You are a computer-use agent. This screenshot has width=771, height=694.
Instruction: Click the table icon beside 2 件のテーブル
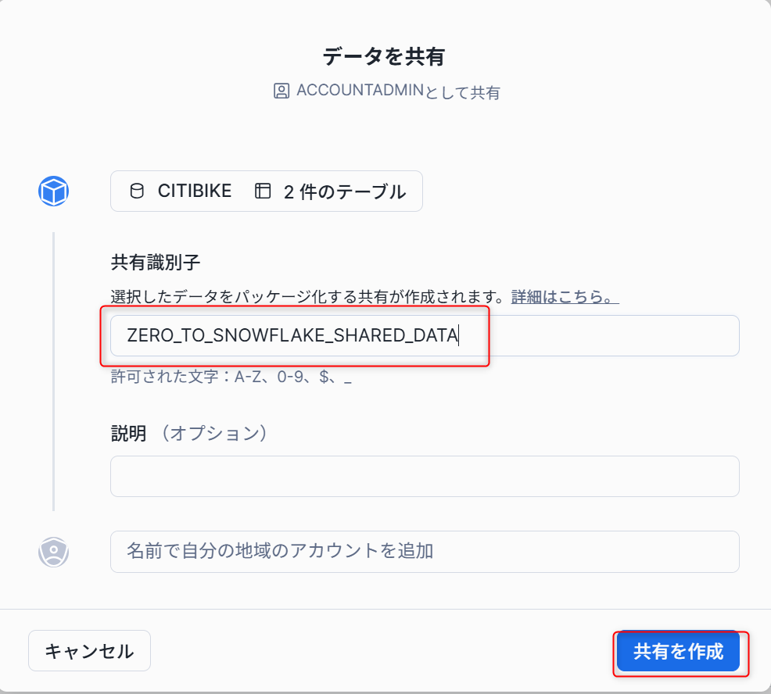click(263, 191)
